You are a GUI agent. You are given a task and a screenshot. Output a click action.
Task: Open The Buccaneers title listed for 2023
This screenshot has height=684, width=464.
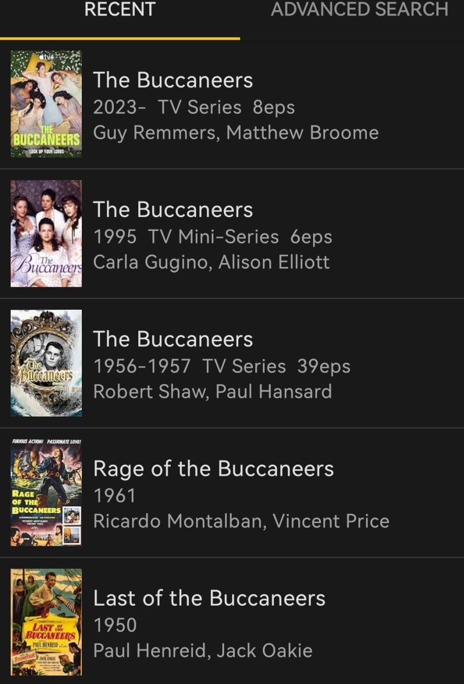click(173, 80)
